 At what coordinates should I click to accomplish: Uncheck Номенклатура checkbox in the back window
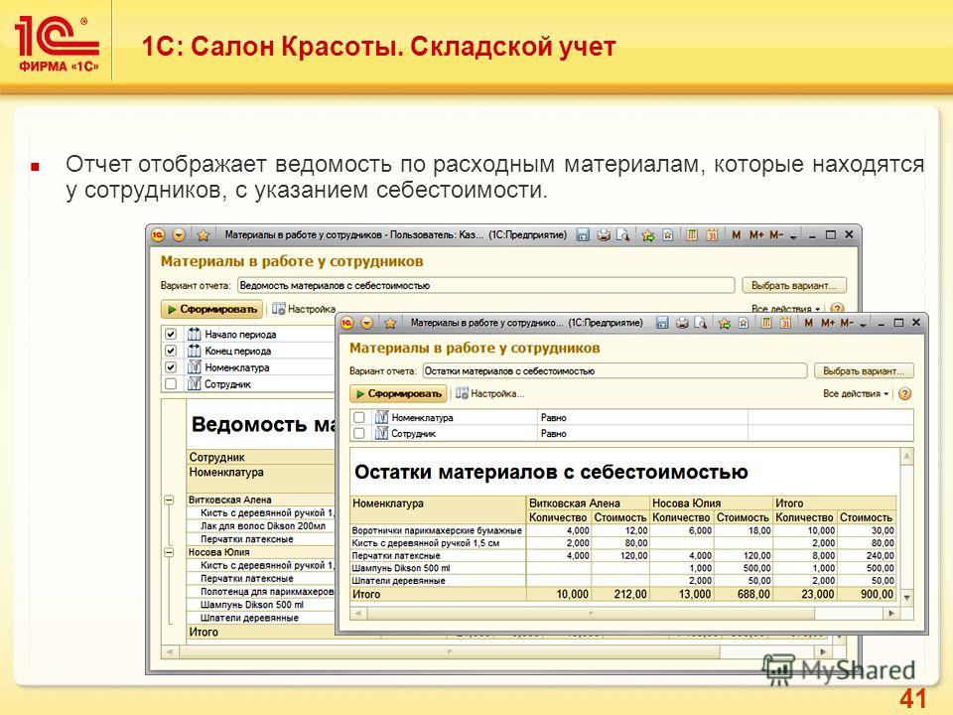coord(171,367)
